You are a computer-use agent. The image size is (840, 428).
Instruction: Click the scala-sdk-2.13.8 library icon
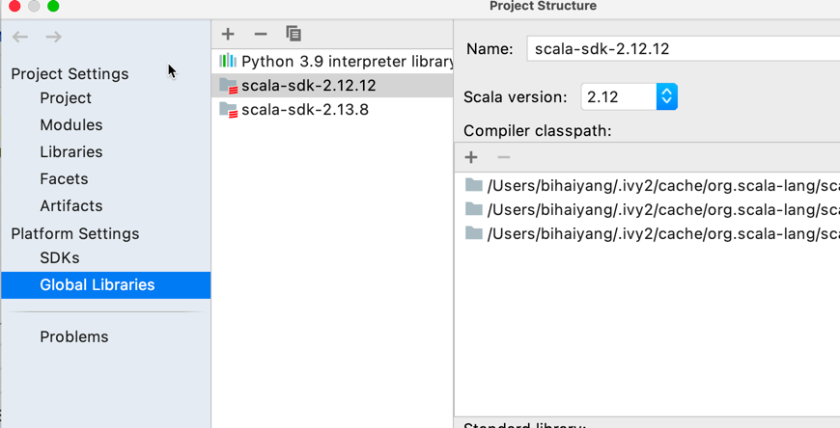(x=228, y=110)
